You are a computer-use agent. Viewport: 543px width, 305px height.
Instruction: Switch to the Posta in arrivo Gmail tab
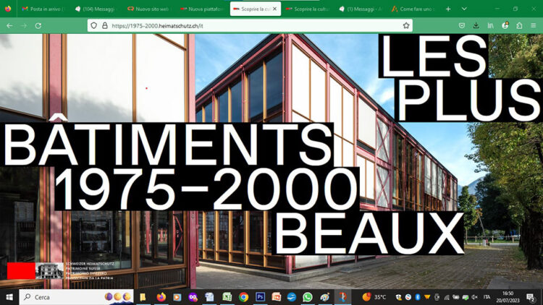click(42, 9)
